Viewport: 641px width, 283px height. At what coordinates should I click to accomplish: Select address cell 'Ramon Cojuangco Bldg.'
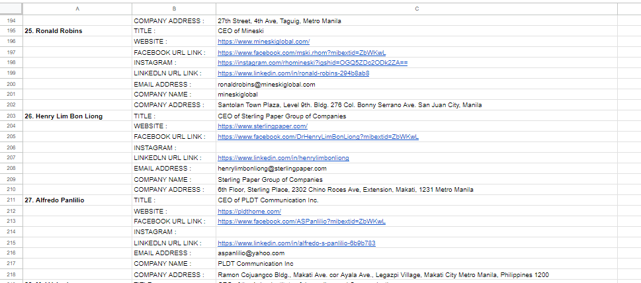(x=417, y=274)
